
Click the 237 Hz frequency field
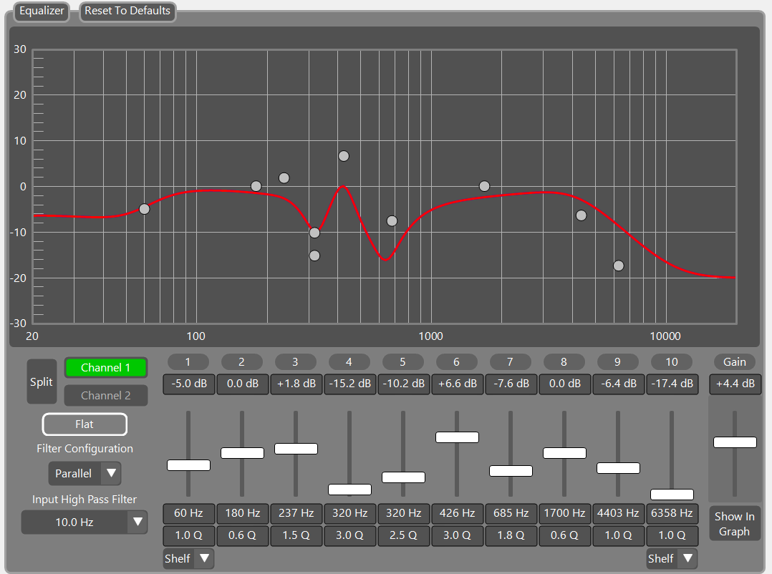296,513
